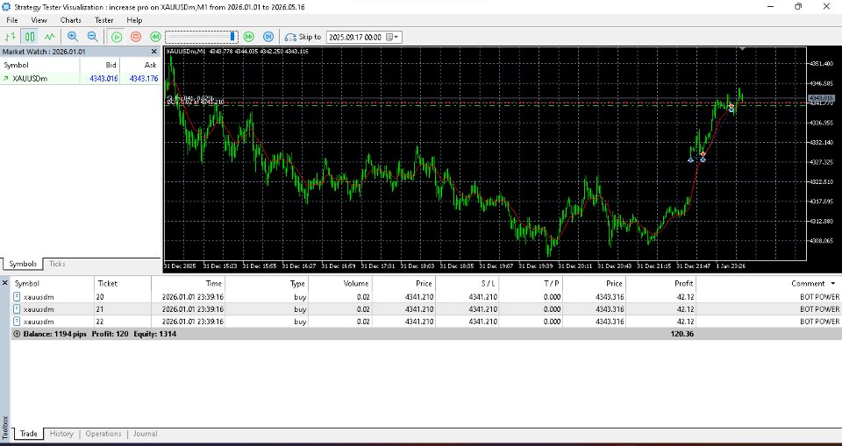Open the History tab in Toolbox
This screenshot has width=842, height=446.
pyautogui.click(x=61, y=434)
